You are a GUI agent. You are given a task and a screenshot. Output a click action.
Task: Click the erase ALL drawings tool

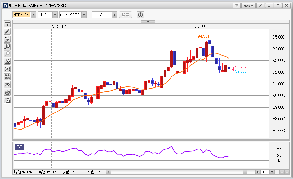(7, 39)
